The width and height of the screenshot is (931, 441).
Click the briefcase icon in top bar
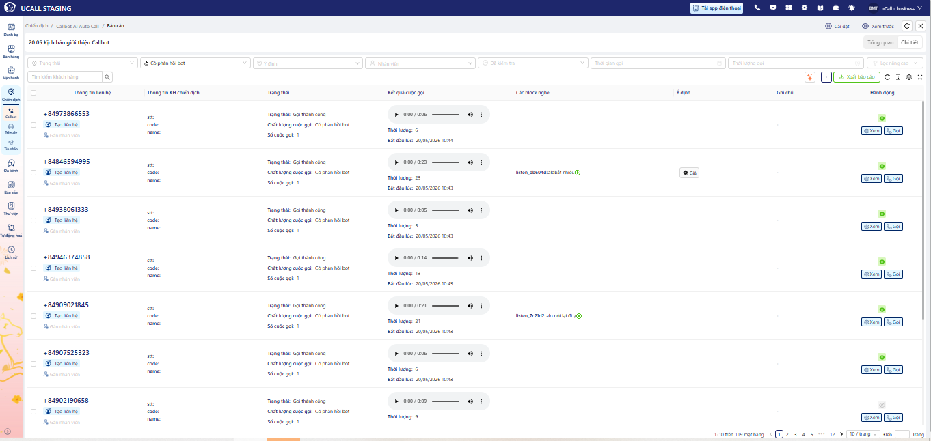point(836,8)
